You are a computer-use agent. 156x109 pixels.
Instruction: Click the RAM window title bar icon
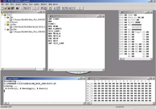pyautogui.click(x=88, y=78)
